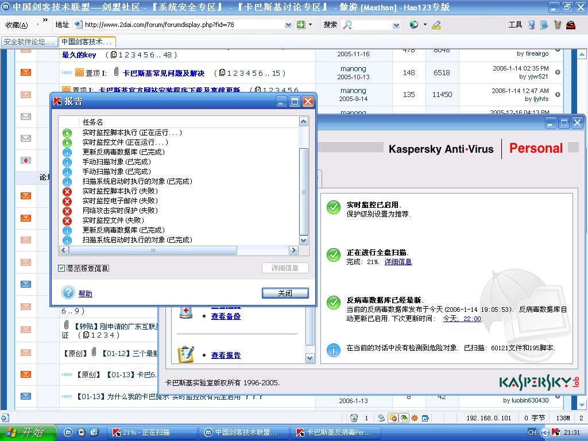Click the report list vertical scrollbar thumb
Screen dimensions: 588x441
tap(303, 191)
